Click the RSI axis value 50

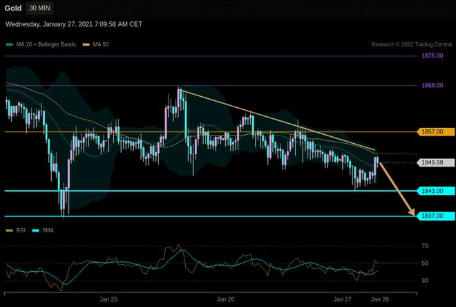pos(425,263)
